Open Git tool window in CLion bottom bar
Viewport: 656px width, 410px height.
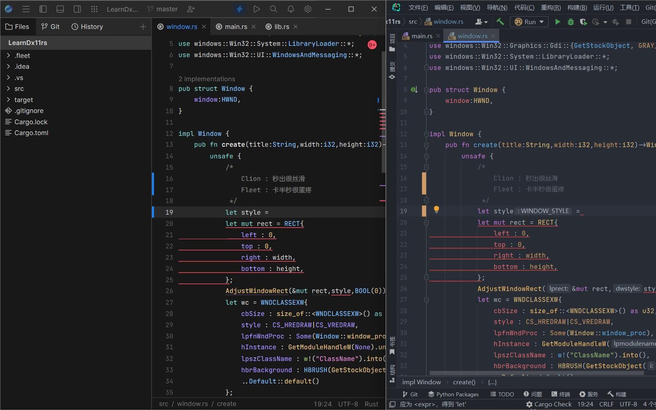tap(410, 394)
